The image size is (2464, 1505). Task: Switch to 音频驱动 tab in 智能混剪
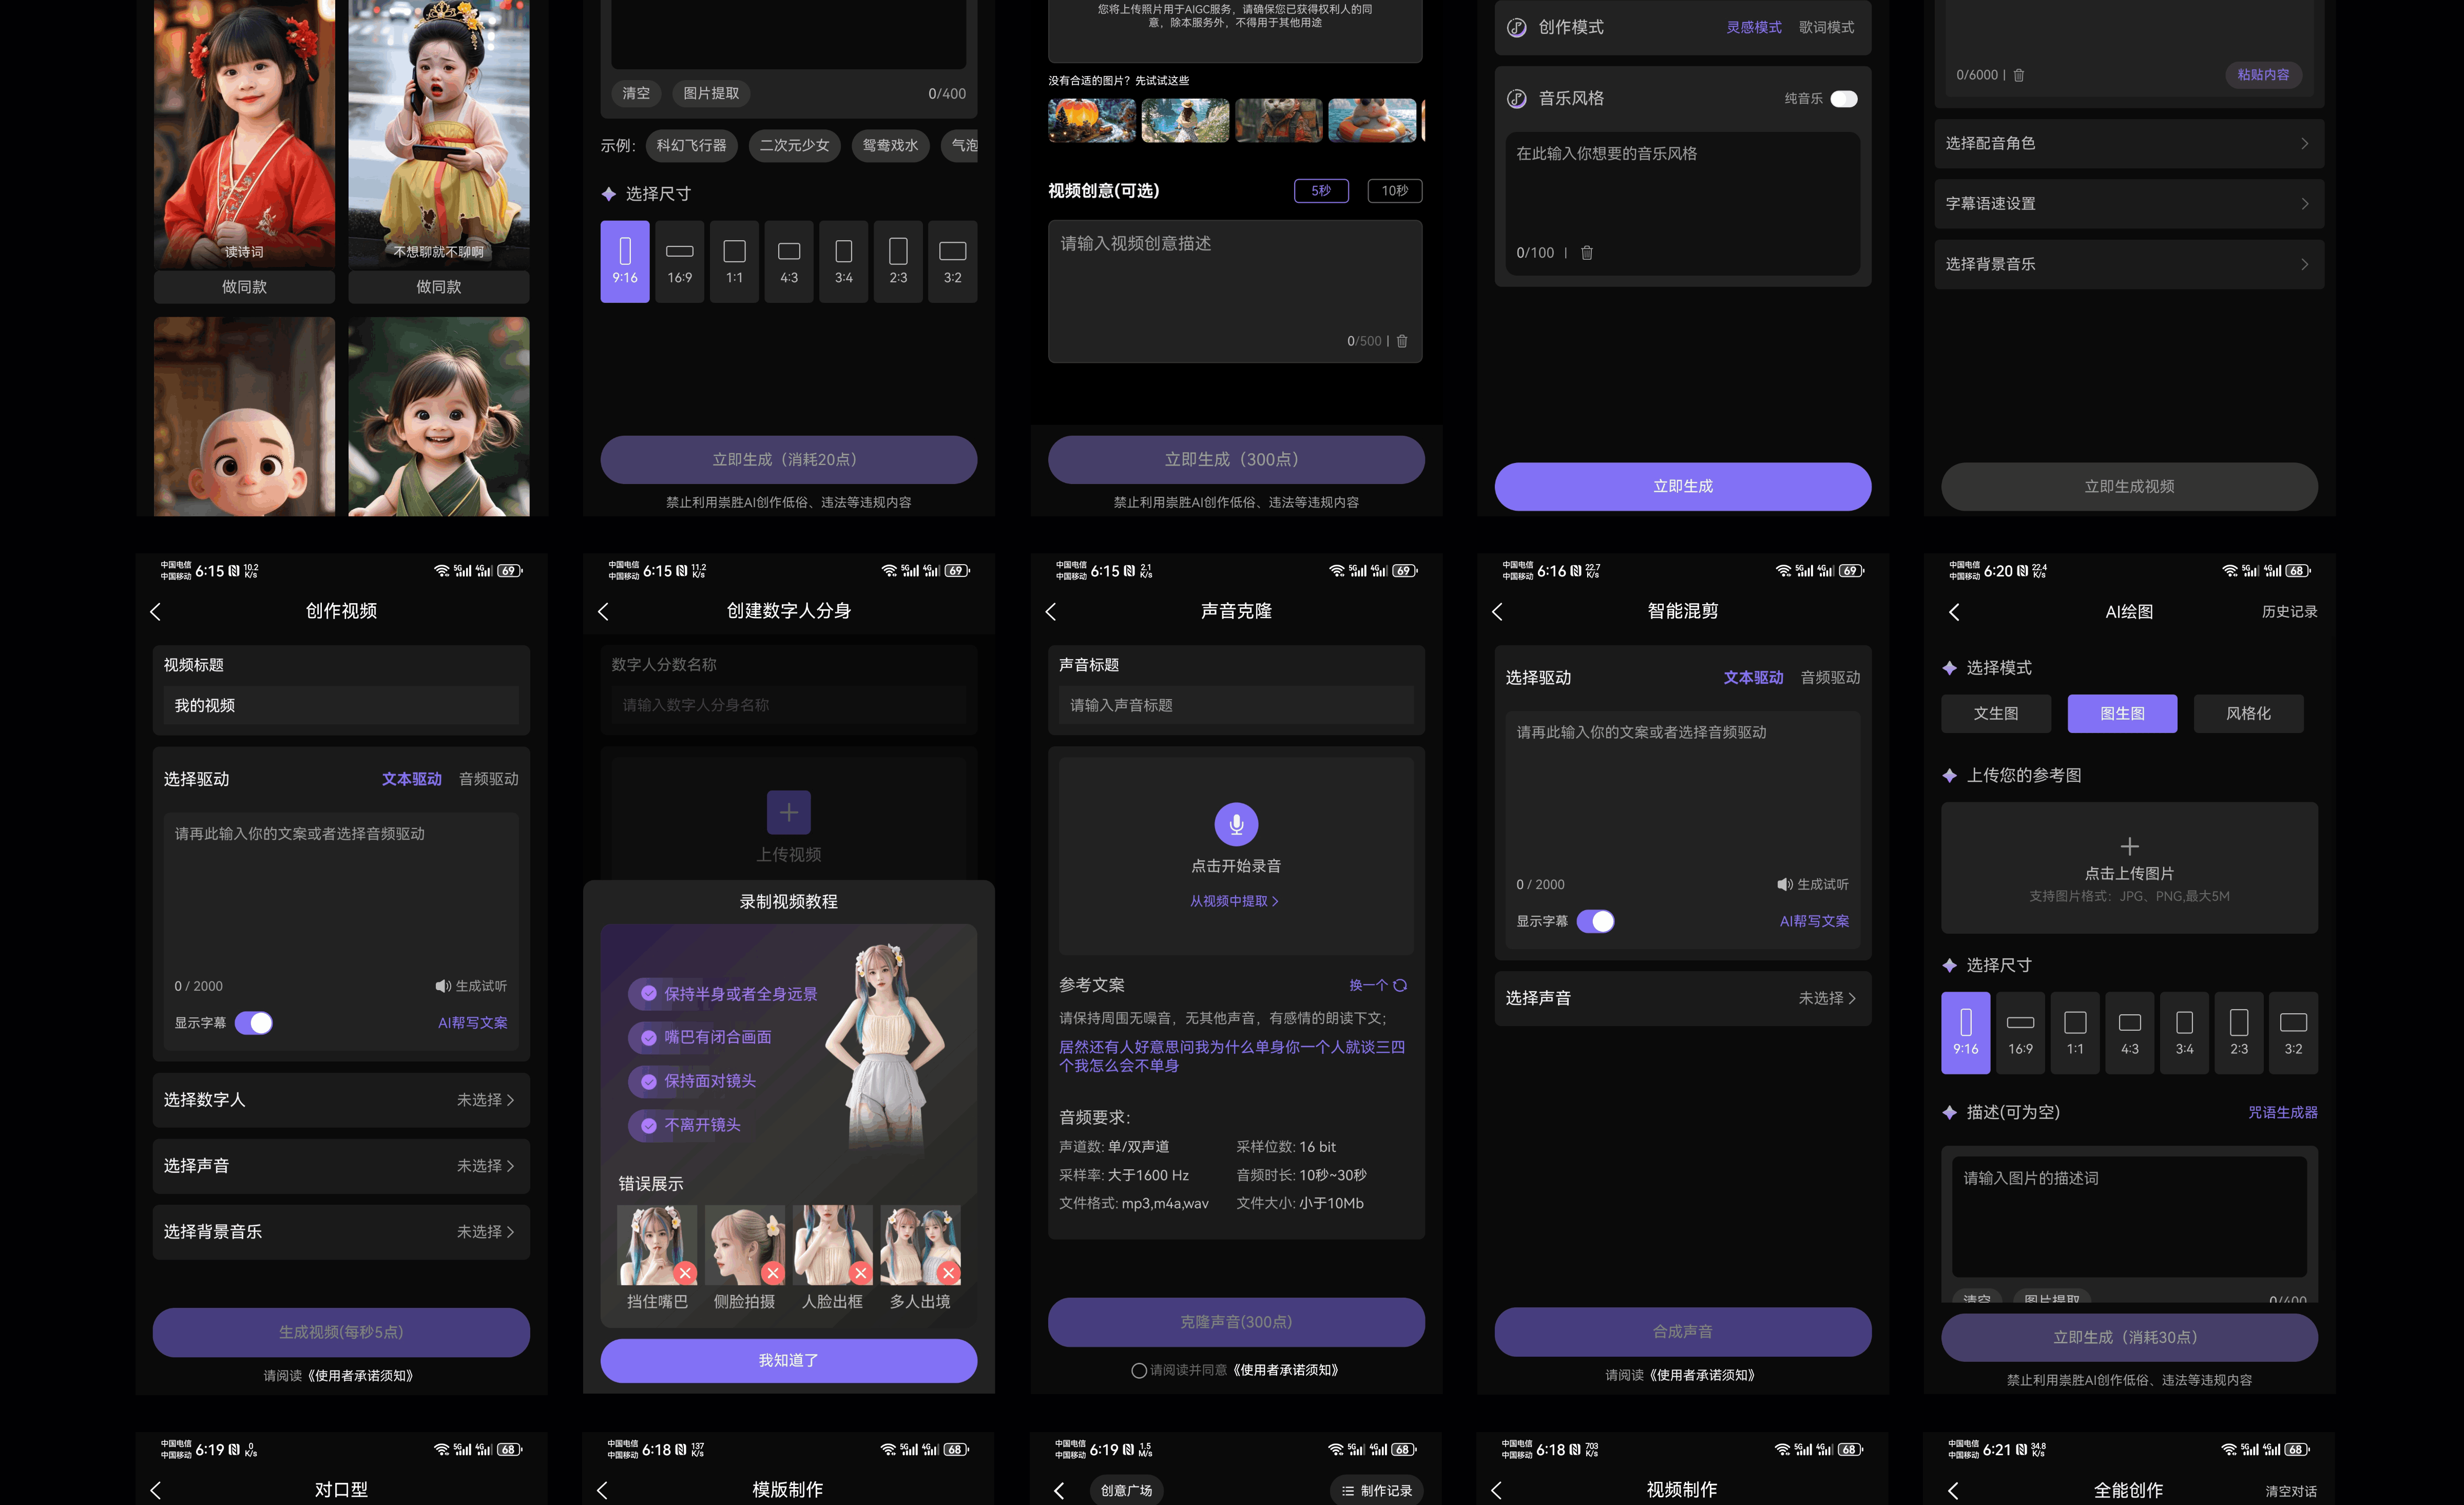pos(1830,677)
